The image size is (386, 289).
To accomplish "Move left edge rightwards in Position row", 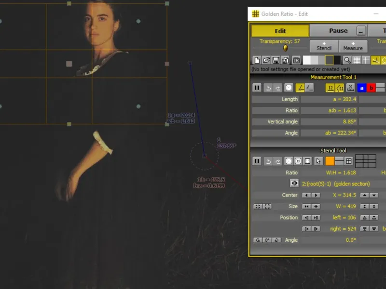I will 316,218.
